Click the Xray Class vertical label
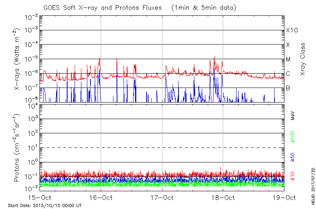The width and height of the screenshot is (316, 209). (x=303, y=59)
